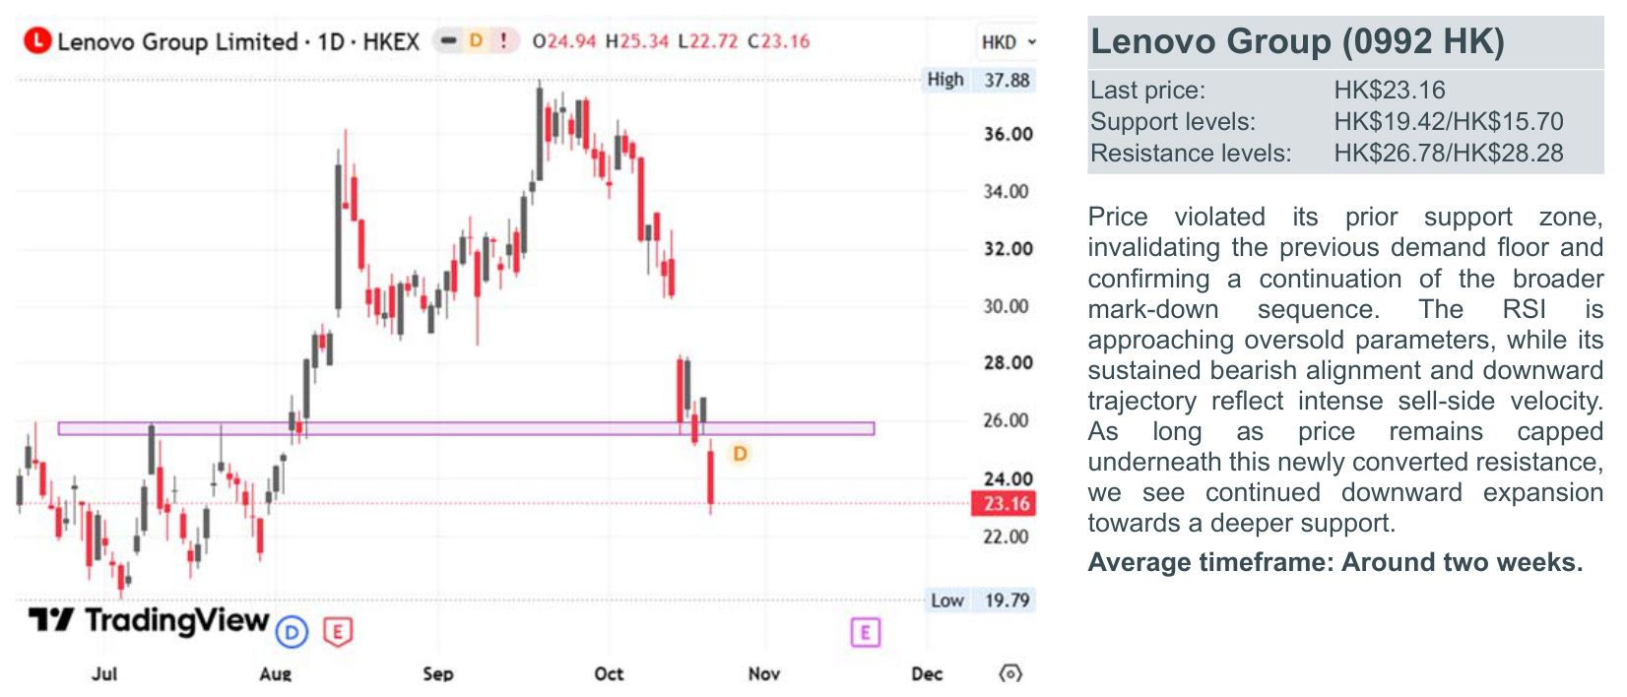Click the red Lenovo logo icon
The height and width of the screenshot is (697, 1627).
tap(37, 40)
